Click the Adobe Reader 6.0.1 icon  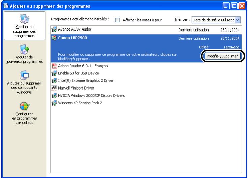[54, 66]
